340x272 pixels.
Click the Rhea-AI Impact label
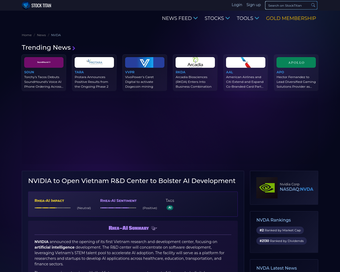(x=49, y=201)
